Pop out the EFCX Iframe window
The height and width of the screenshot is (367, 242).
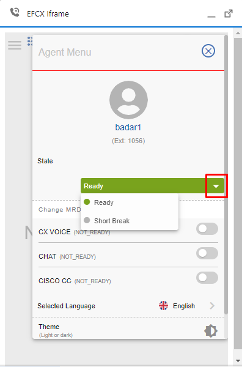pos(229,13)
